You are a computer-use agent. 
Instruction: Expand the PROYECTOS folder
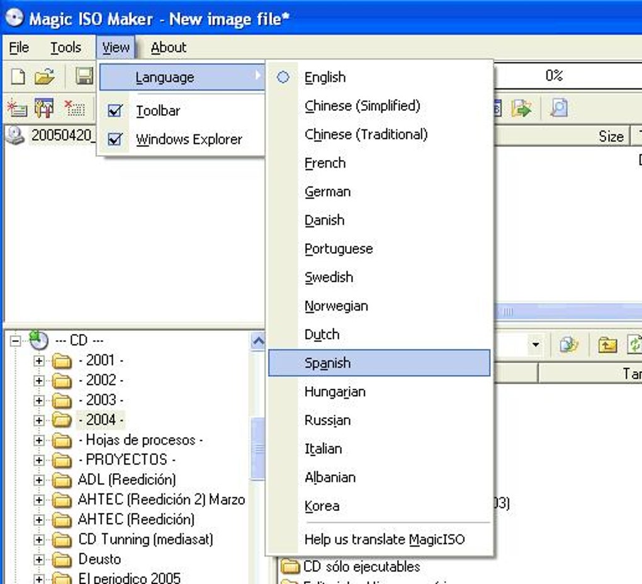pos(39,460)
